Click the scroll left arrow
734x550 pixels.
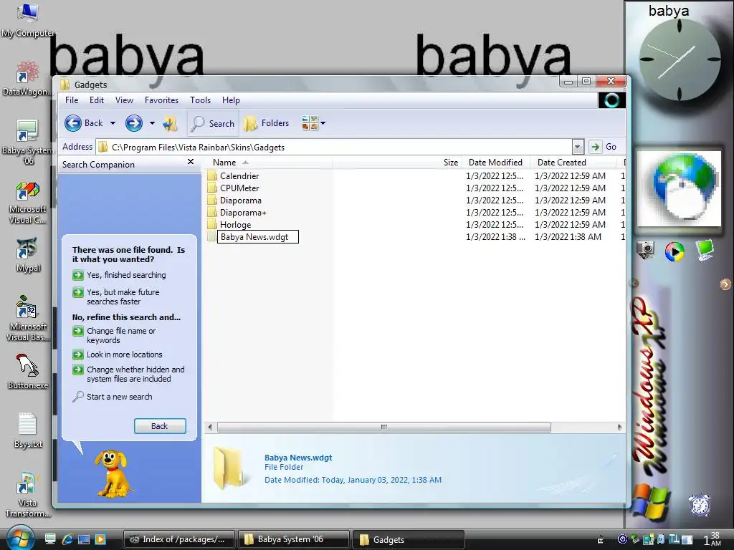pyautogui.click(x=210, y=427)
